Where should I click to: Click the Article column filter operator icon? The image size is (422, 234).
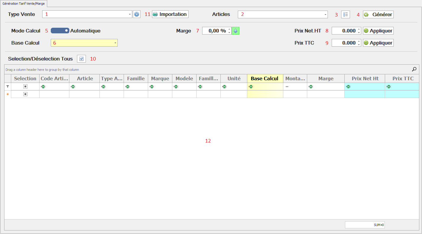72,86
